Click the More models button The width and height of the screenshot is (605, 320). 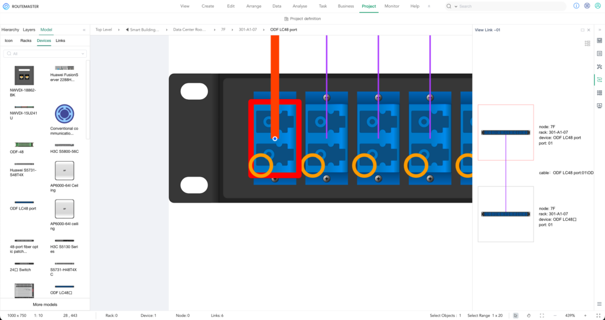[45, 304]
